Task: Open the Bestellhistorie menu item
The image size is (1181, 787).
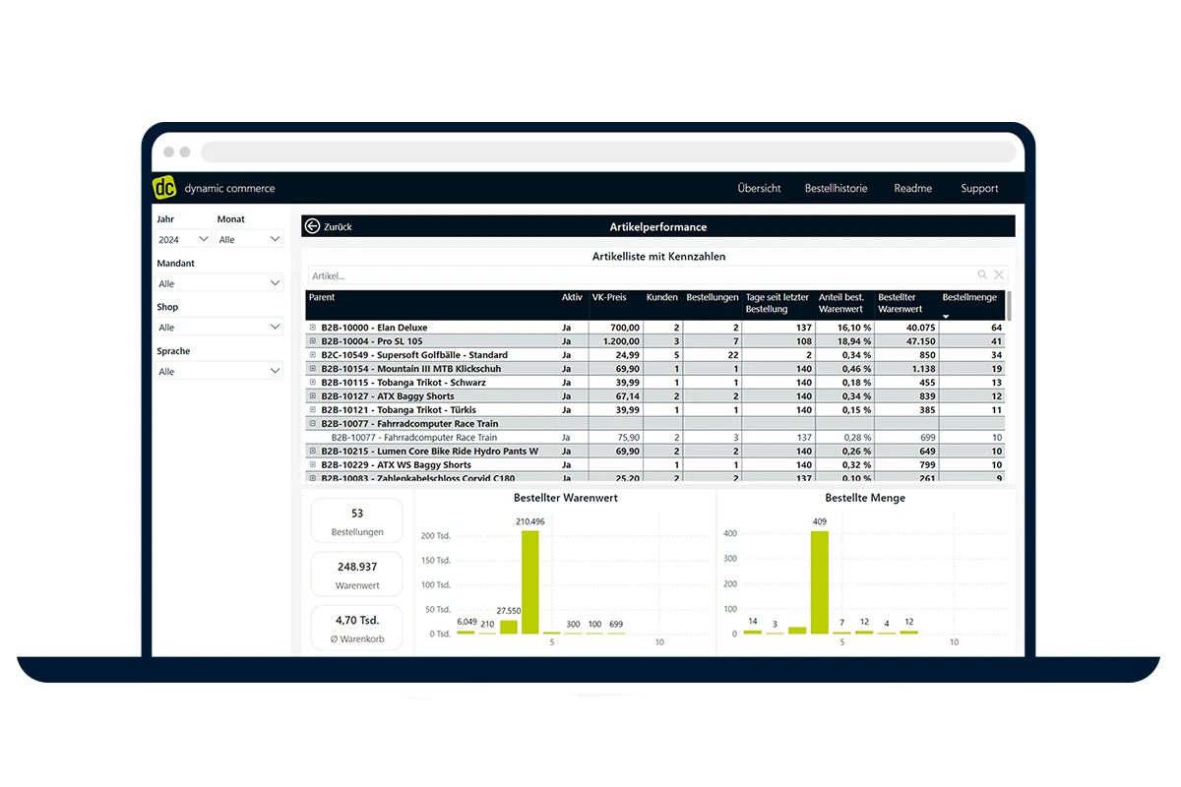Action: coord(836,188)
